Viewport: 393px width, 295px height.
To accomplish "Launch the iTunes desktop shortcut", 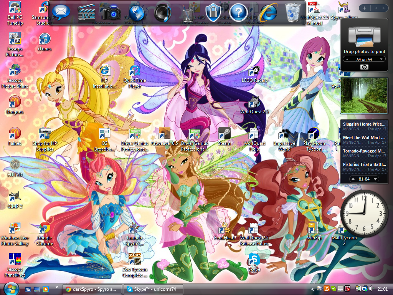I will tap(45, 42).
